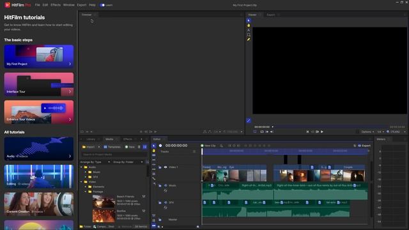Expand the SFX folder in Media
Viewport: 409px width, 230px height.
86,177
